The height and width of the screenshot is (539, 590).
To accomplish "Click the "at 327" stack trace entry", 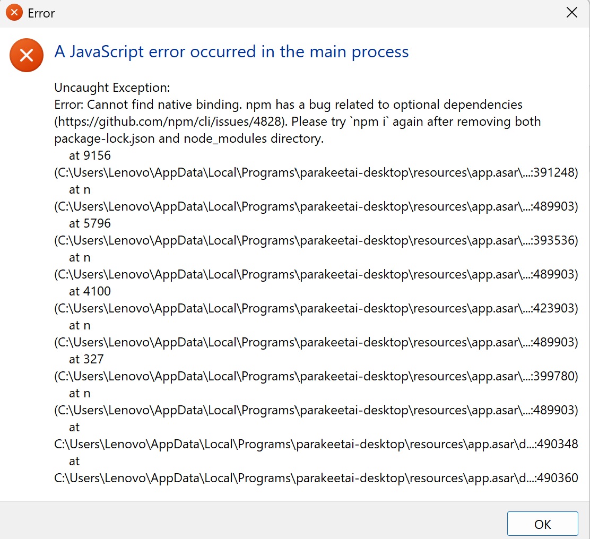I will click(86, 359).
